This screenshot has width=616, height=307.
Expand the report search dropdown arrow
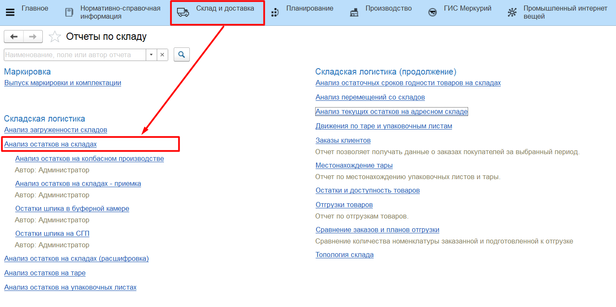pos(151,55)
